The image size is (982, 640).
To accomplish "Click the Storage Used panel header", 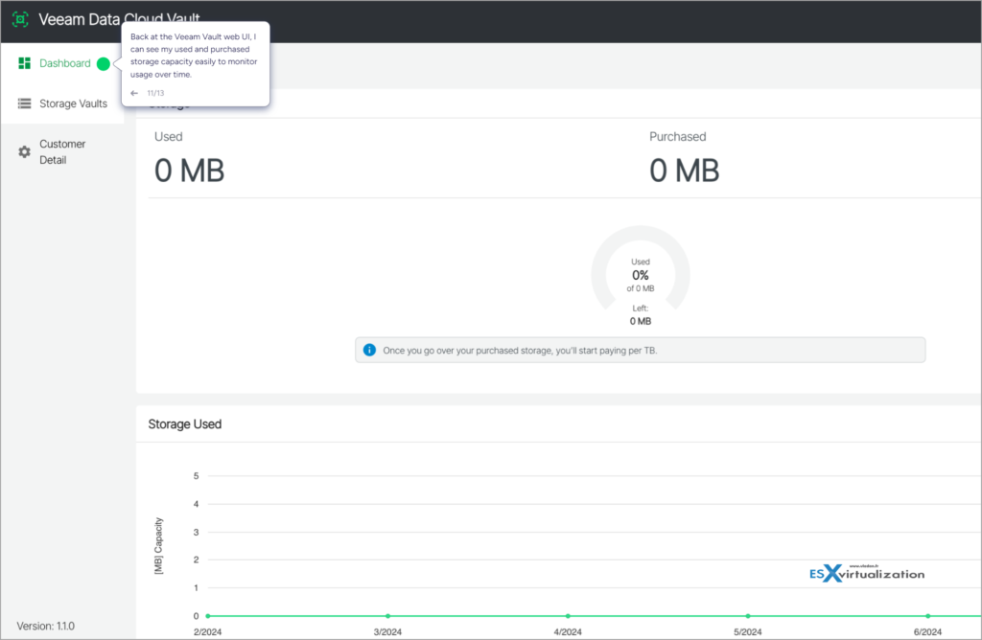I will 184,424.
